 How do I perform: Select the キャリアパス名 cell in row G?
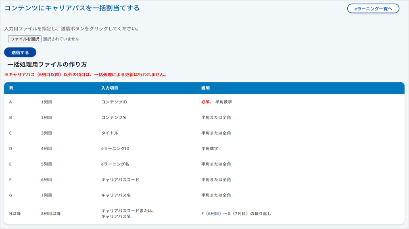coord(116,195)
